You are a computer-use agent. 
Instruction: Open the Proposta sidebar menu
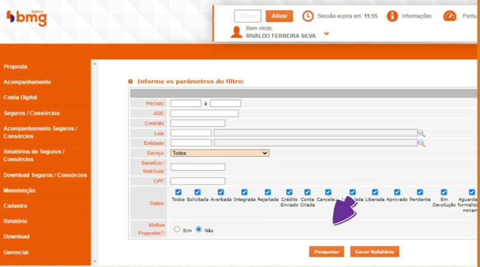16,67
